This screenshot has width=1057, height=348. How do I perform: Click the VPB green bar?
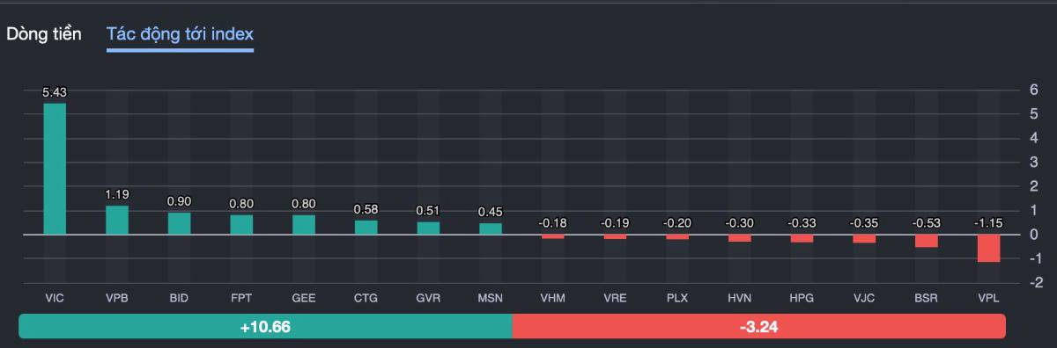tap(117, 220)
